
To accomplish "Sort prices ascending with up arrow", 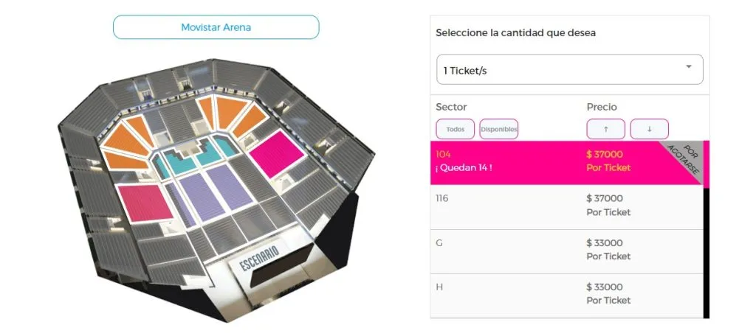I will point(605,129).
